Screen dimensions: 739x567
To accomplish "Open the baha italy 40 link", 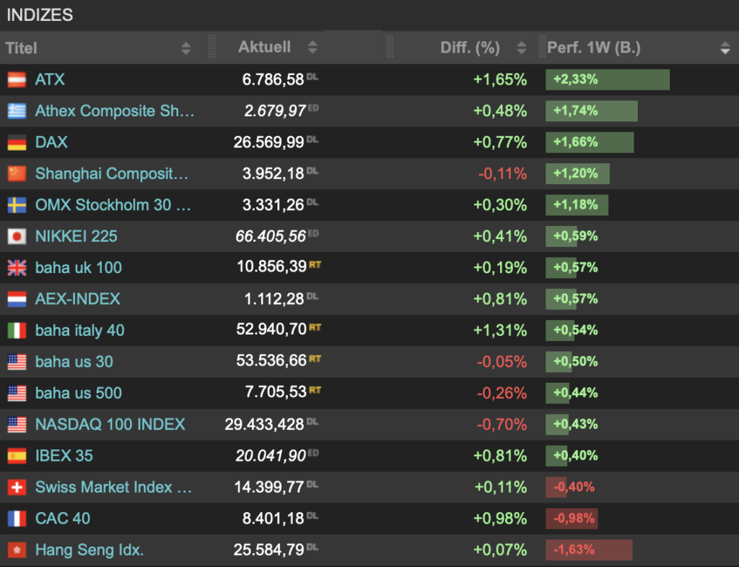I will [79, 330].
